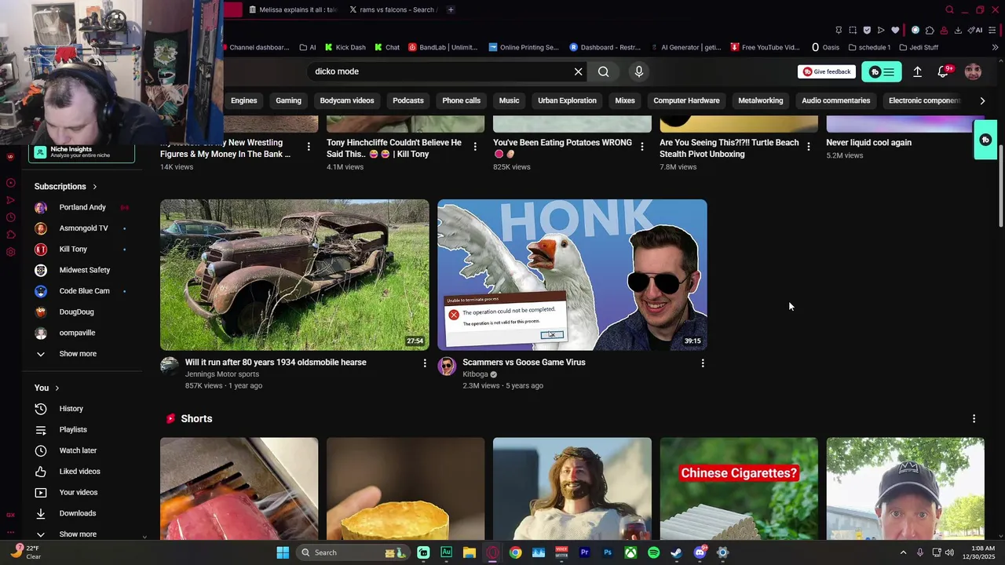The width and height of the screenshot is (1005, 565).
Task: Open Asmongold TV subscription
Action: [82, 228]
